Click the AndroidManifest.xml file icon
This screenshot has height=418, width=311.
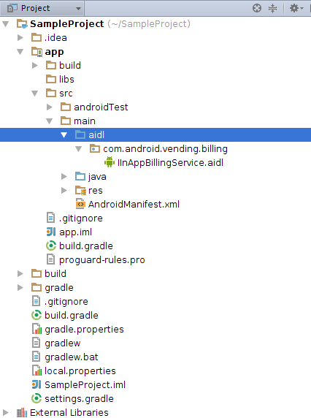[x=80, y=204]
